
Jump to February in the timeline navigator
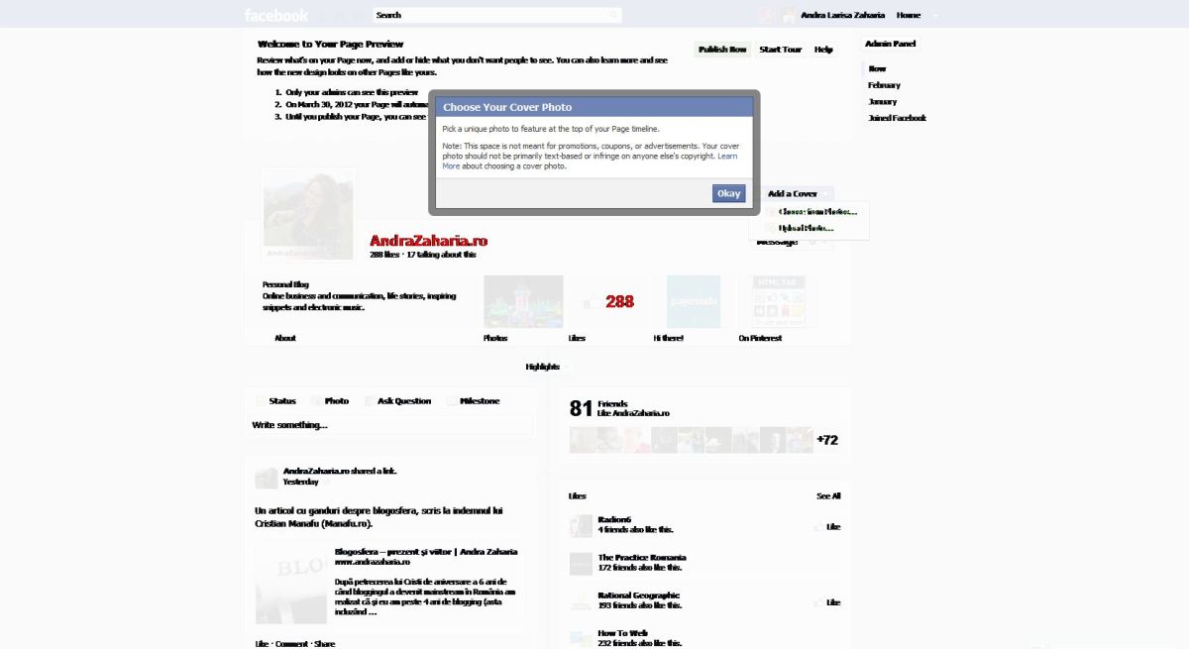(x=884, y=85)
